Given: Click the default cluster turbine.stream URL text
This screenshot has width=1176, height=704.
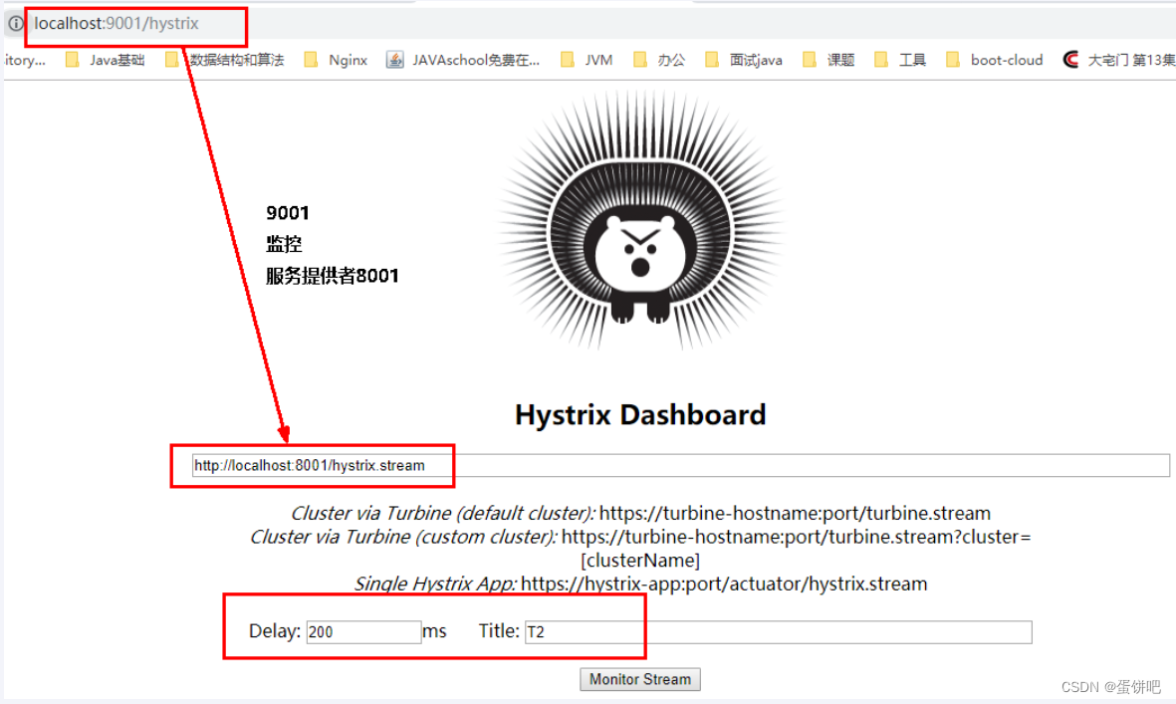Looking at the screenshot, I should tap(795, 513).
